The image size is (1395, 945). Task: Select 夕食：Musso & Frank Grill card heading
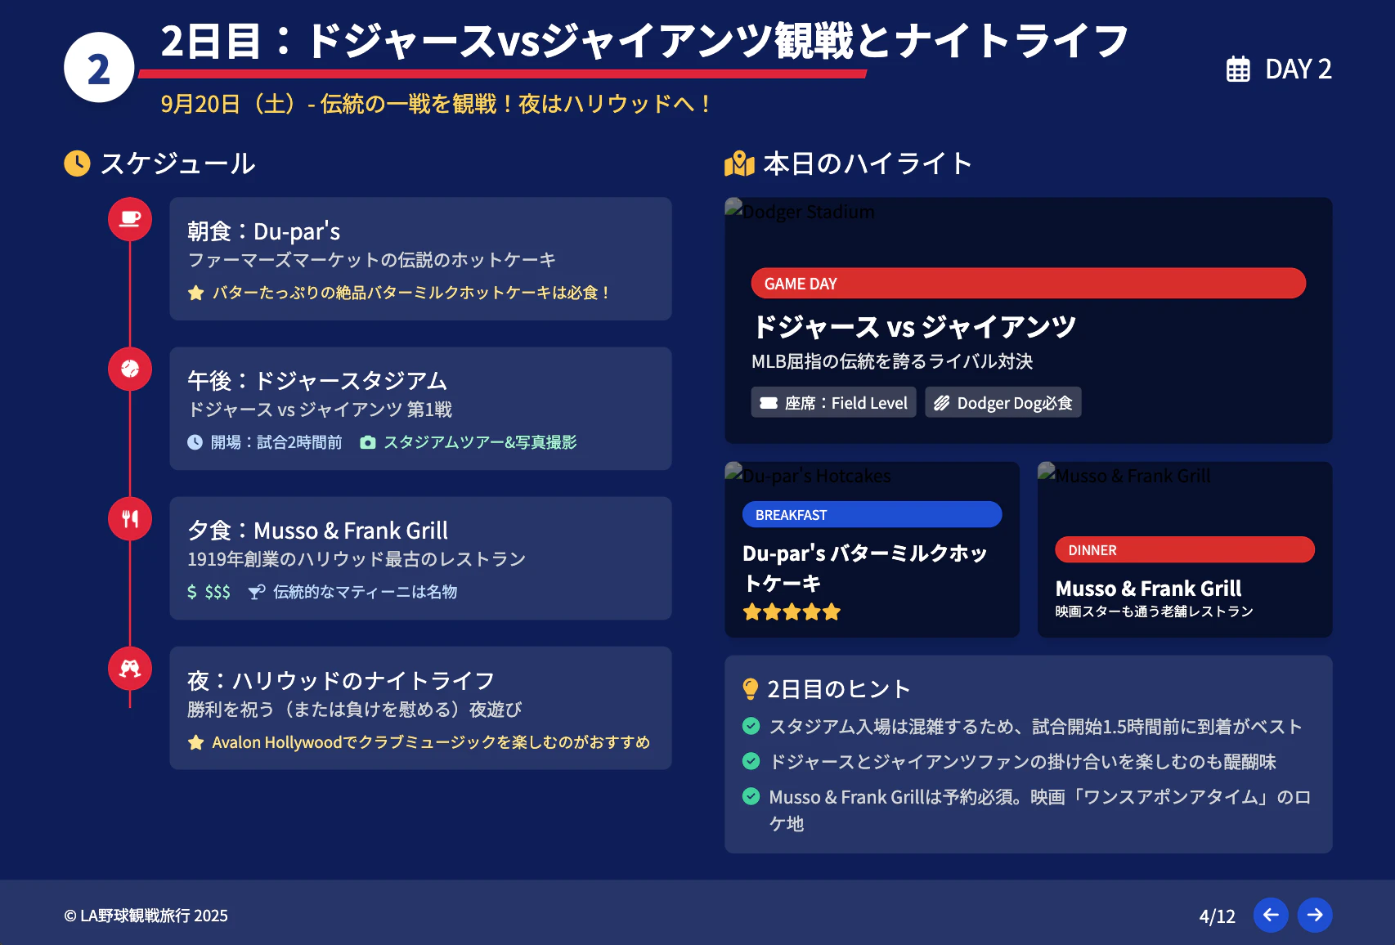coord(317,531)
